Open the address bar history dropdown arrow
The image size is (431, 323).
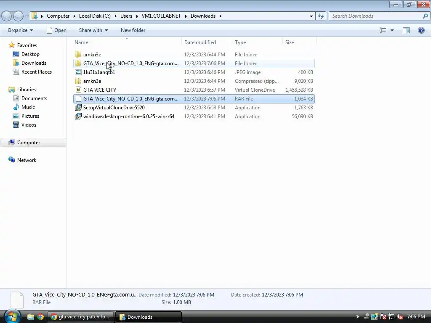click(311, 16)
